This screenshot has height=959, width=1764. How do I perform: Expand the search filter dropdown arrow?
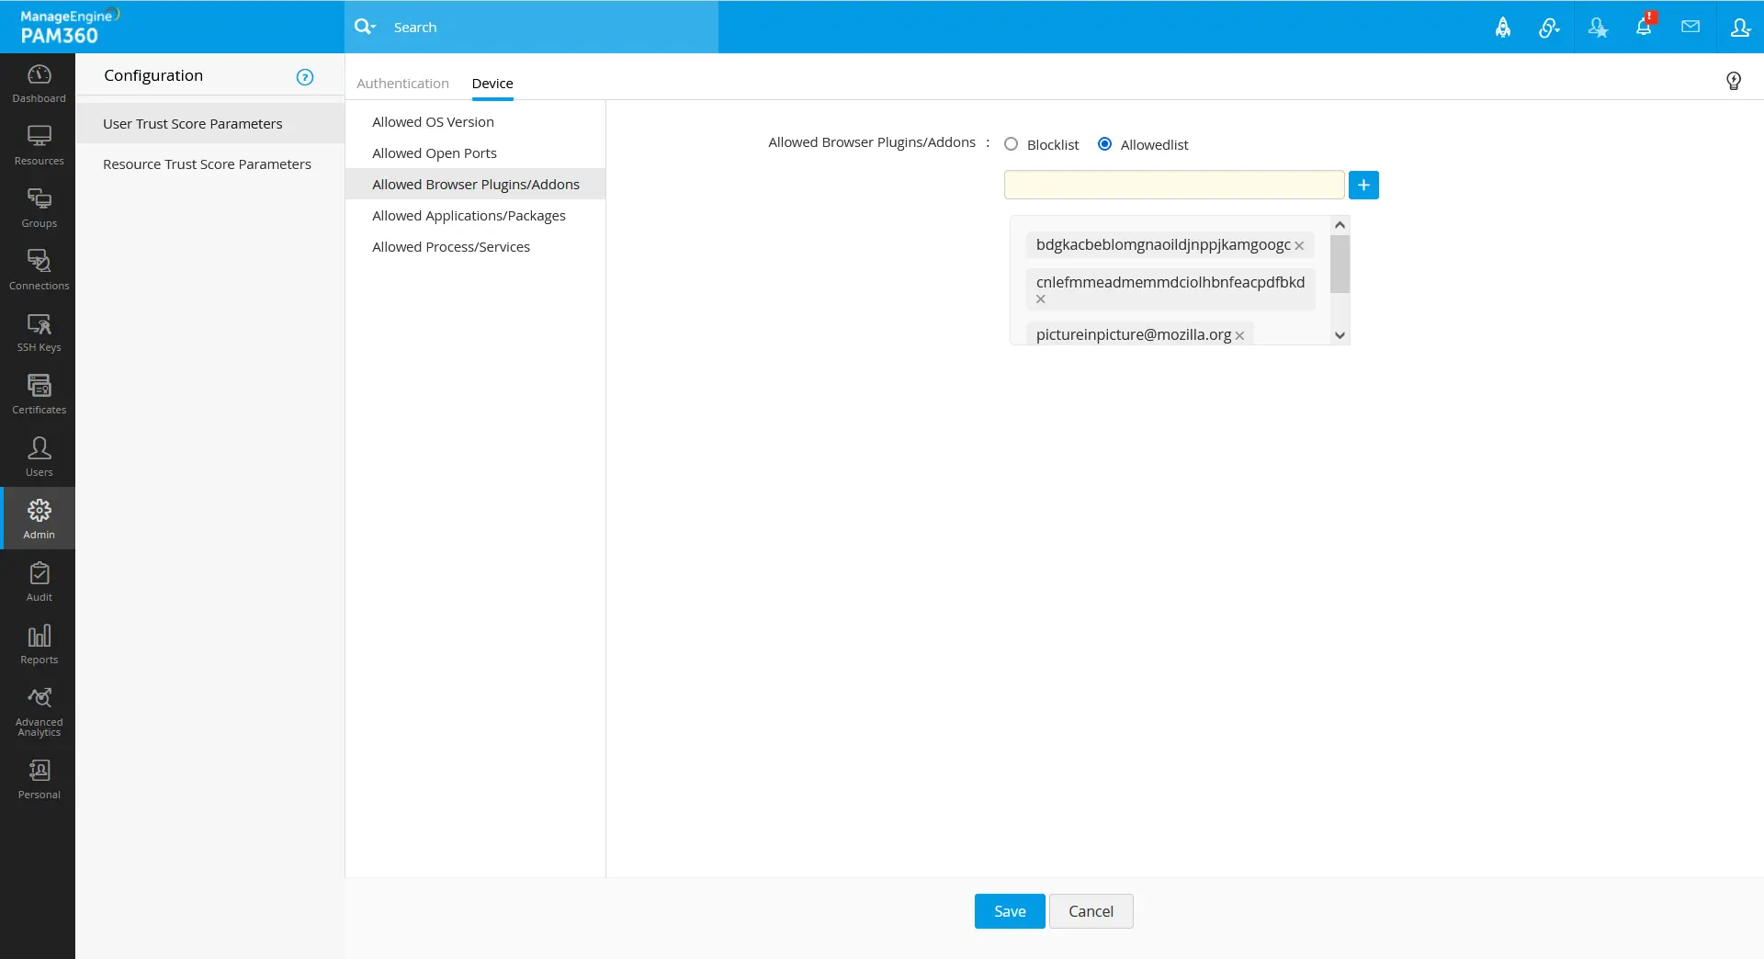point(374,28)
